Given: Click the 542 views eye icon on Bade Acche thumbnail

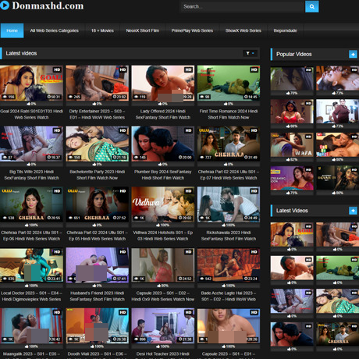Looking at the screenshot, I should click(202, 279).
